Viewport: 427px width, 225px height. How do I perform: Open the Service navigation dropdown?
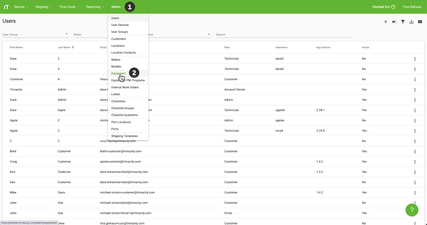[21, 7]
